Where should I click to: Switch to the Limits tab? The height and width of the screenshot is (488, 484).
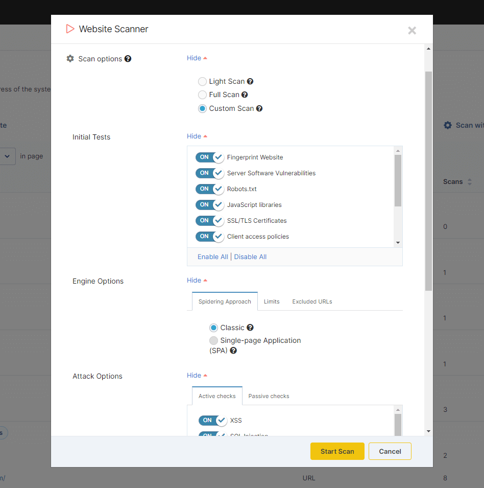tap(272, 301)
